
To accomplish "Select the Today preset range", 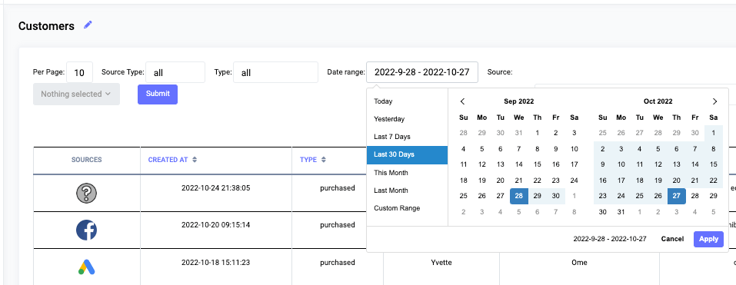I will point(407,101).
